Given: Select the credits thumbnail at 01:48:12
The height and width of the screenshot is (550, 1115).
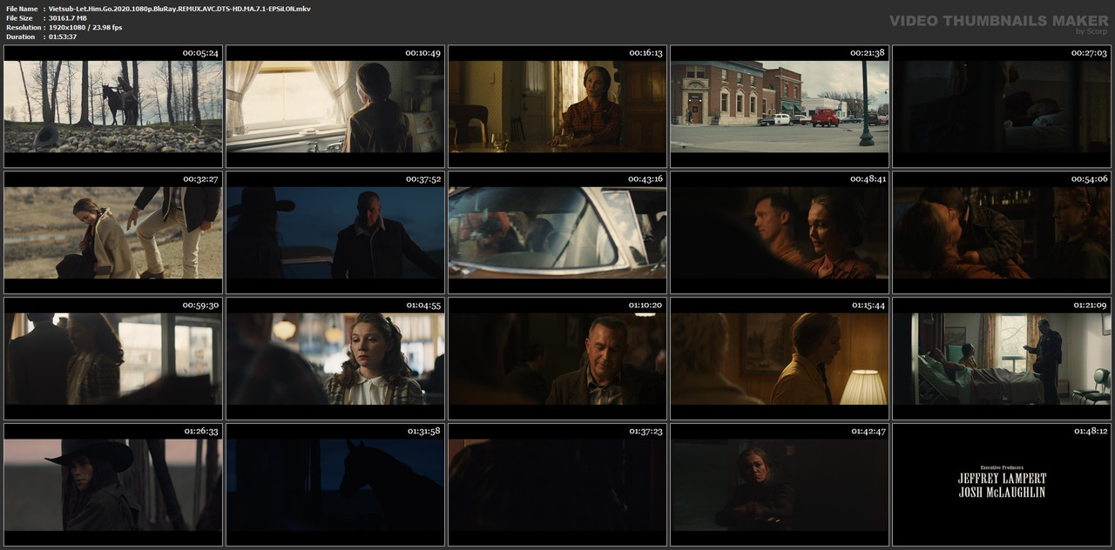Looking at the screenshot, I should (x=1002, y=485).
